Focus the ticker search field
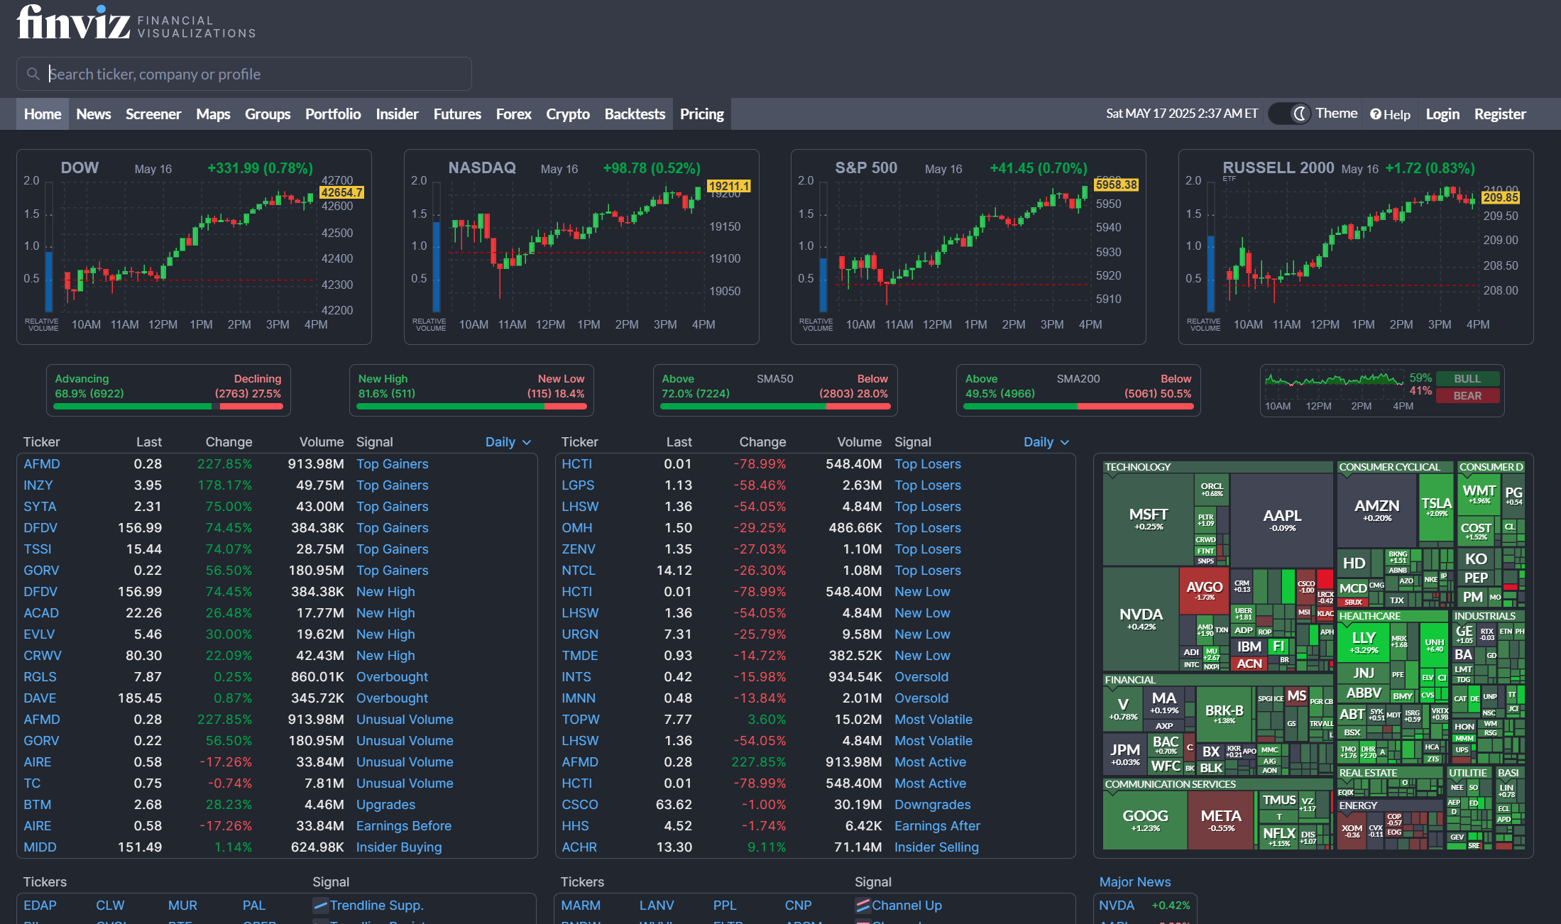 (244, 74)
